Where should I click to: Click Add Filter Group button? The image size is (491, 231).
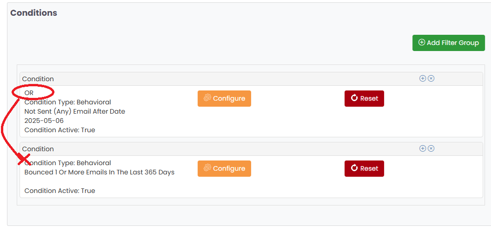(x=448, y=43)
